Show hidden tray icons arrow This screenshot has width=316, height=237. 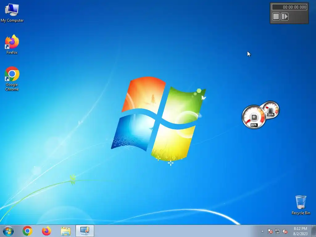(x=262, y=231)
